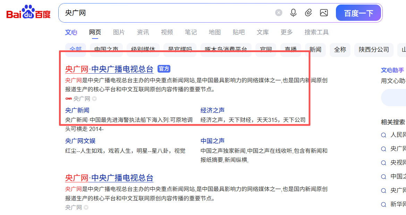Image resolution: width=406 pixels, height=215 pixels.
Task: Click the CNR site logo icon
Action: pyautogui.click(x=68, y=99)
